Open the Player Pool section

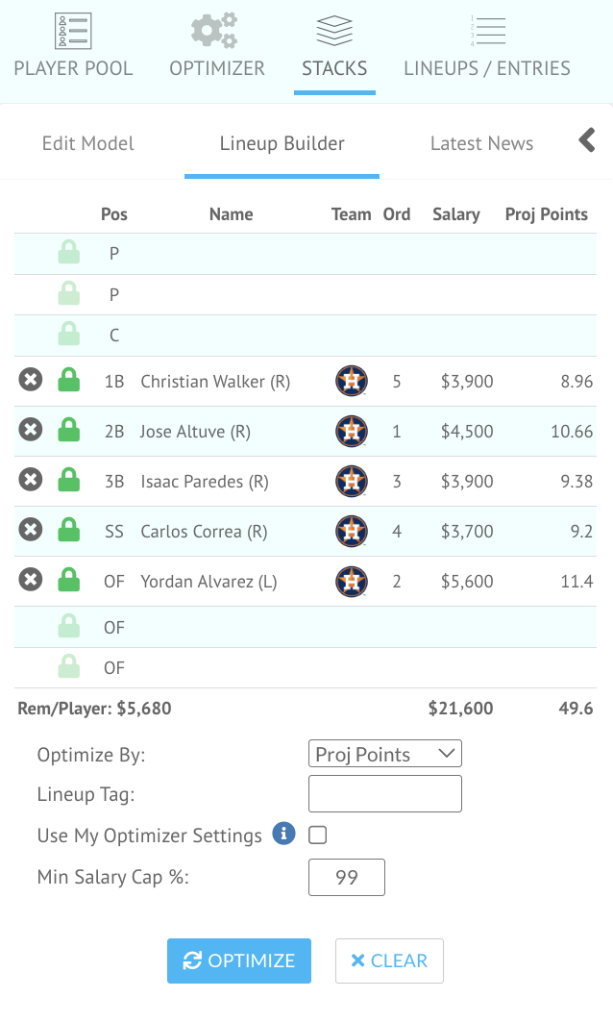pos(73,46)
